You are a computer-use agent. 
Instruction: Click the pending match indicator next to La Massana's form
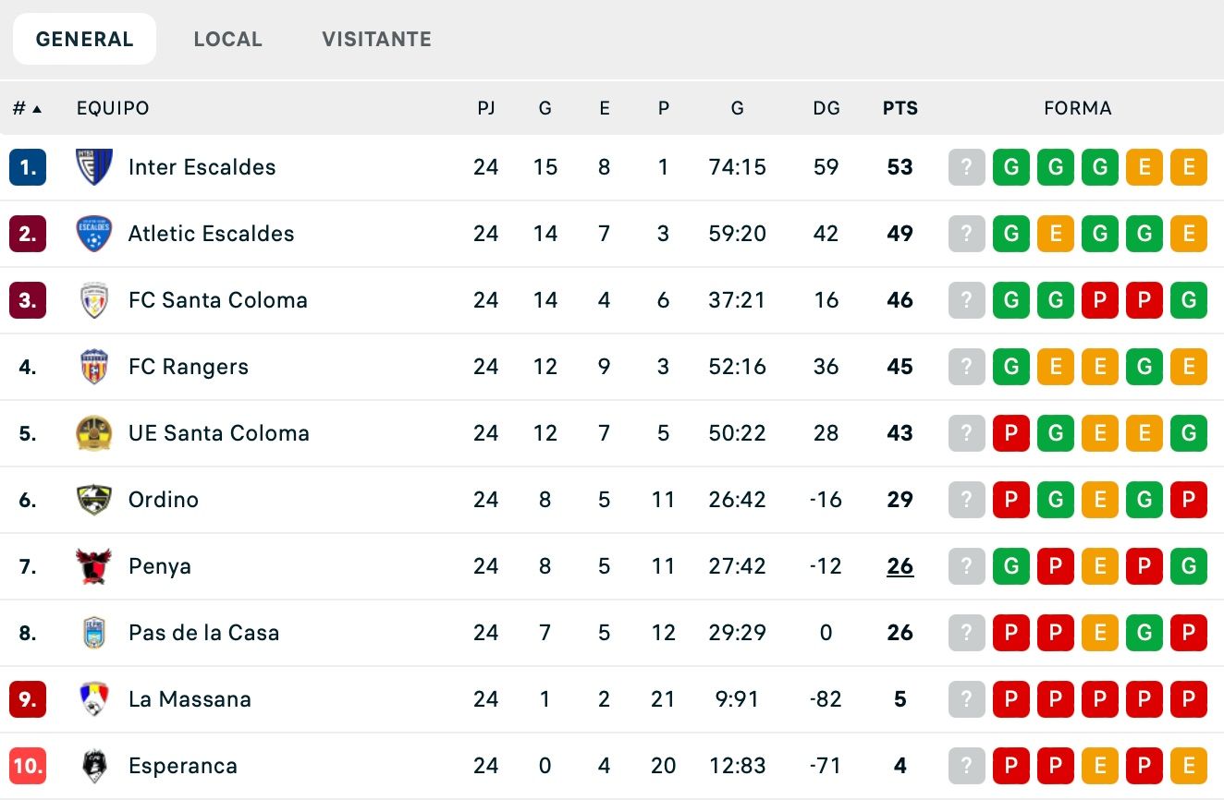tap(967, 699)
